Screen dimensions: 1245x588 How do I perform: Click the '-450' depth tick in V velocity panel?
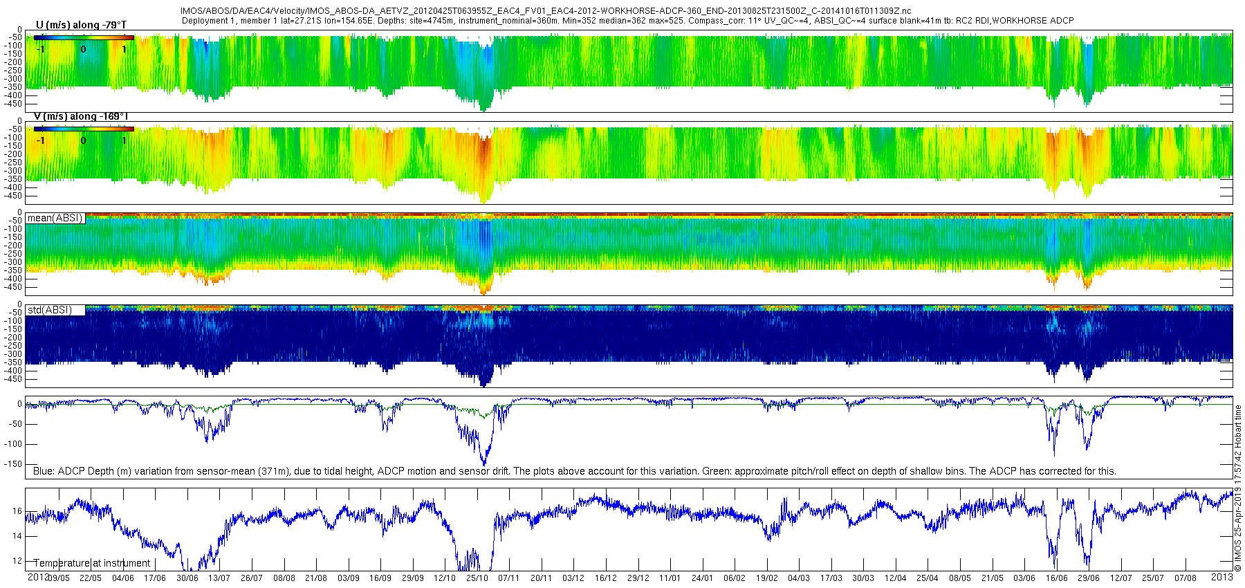coord(14,196)
